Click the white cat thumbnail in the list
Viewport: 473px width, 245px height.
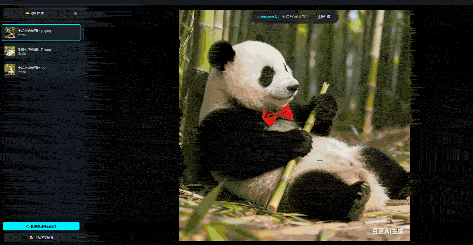[10, 51]
